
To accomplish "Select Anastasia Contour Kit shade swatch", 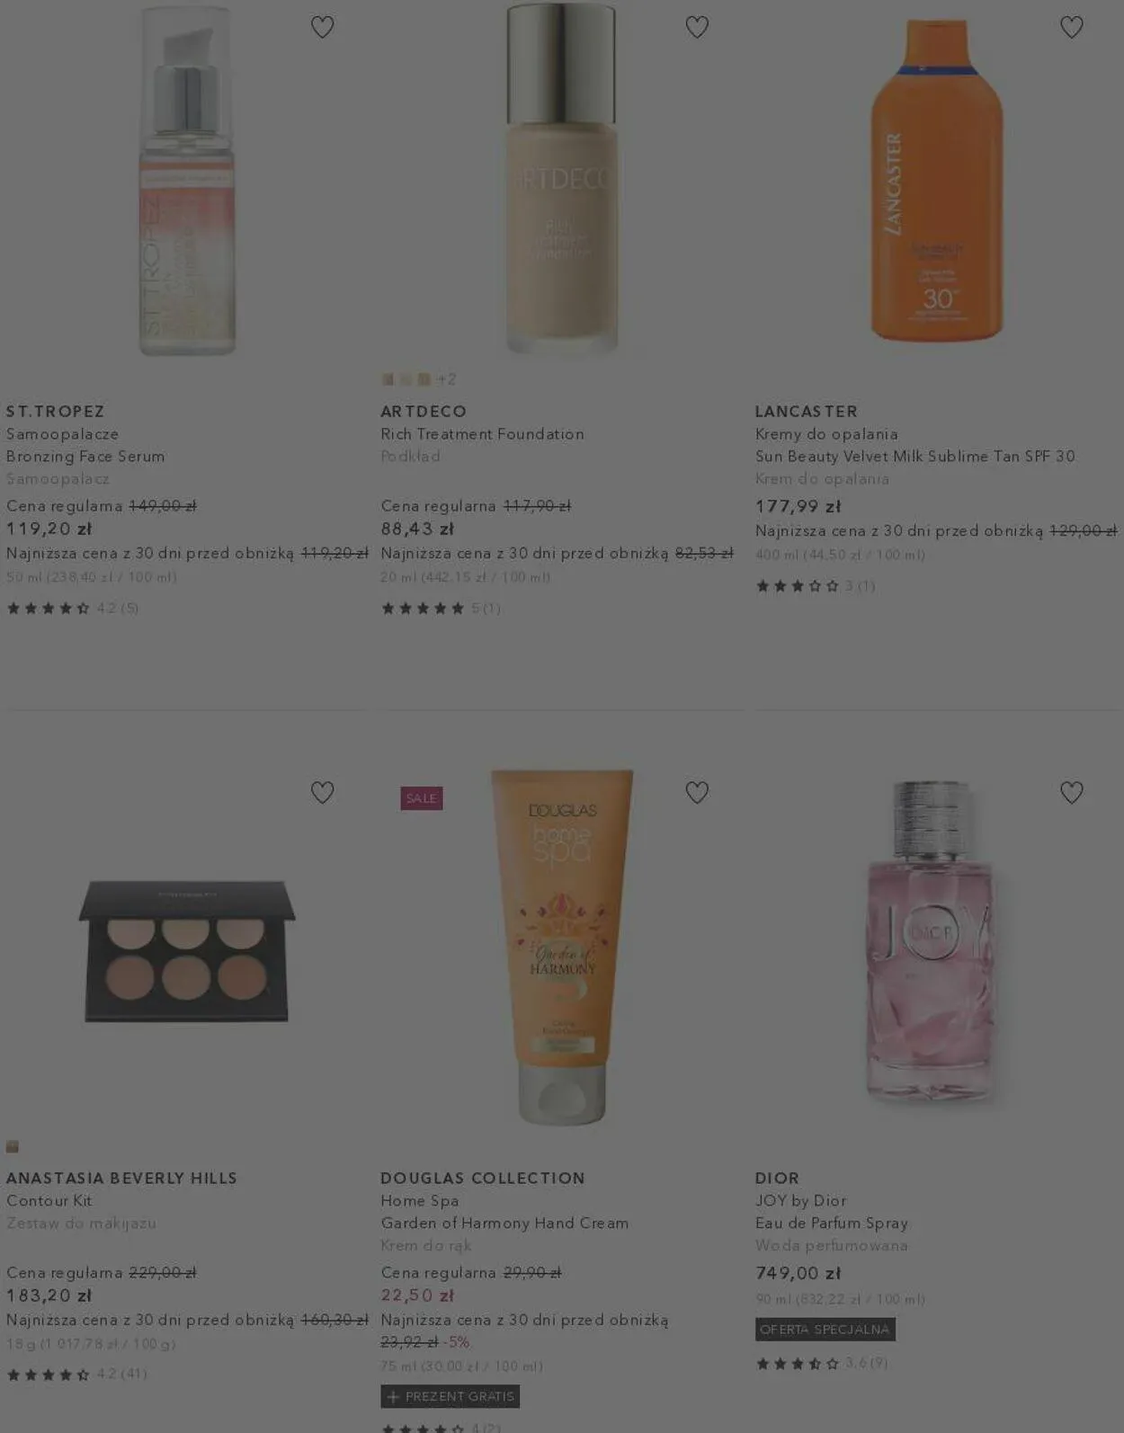I will pos(13,1146).
